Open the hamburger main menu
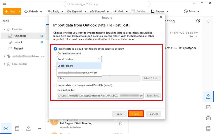Image resolution: width=214 pixels, height=134 pixels. [5, 3]
